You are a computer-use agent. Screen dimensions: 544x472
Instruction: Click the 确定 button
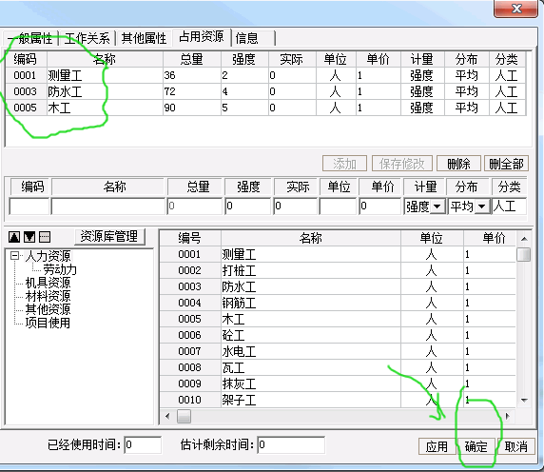pos(476,446)
